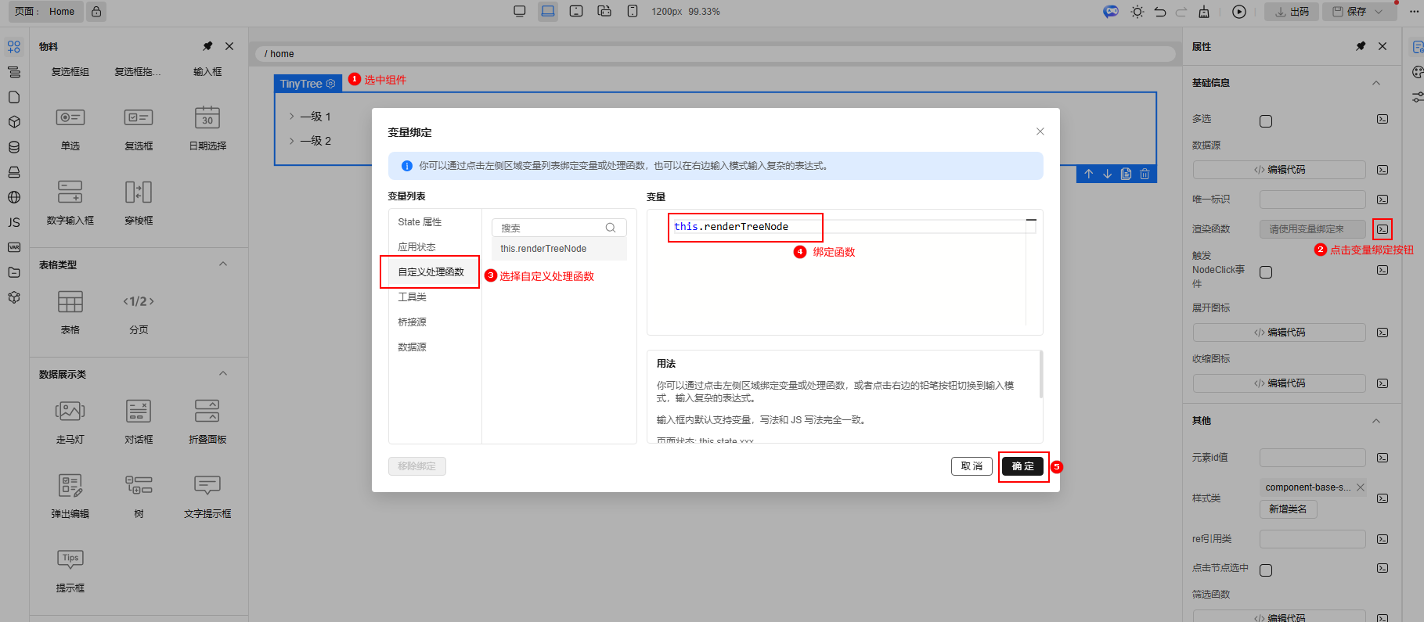Cancel the variable binding dialog
Image resolution: width=1424 pixels, height=622 pixels.
[972, 466]
